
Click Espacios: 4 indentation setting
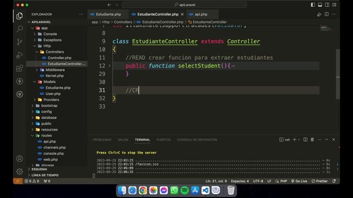240,181
